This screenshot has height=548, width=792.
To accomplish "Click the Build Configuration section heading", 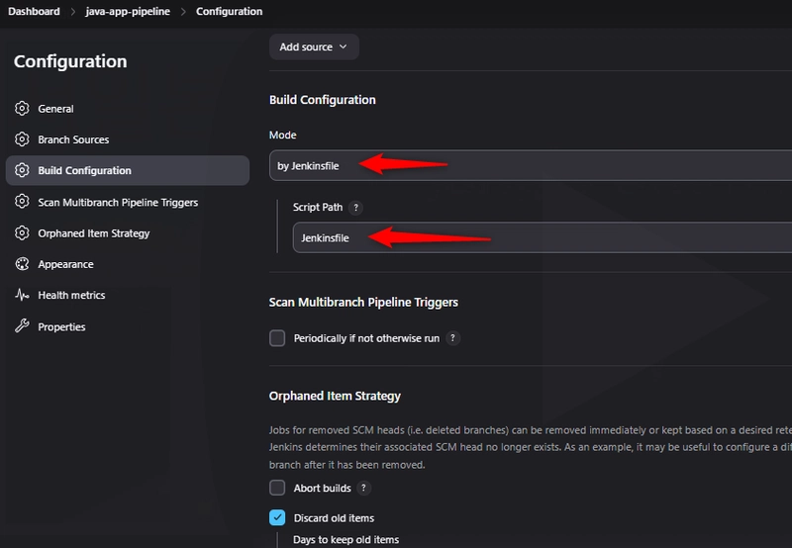I will pyautogui.click(x=323, y=100).
